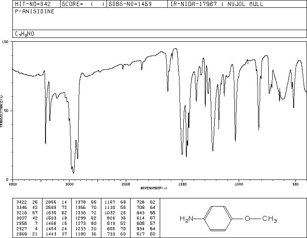The image size is (307, 238).
Task: Click transmittance value 20 beside 1233
Action: (x=94, y=229)
